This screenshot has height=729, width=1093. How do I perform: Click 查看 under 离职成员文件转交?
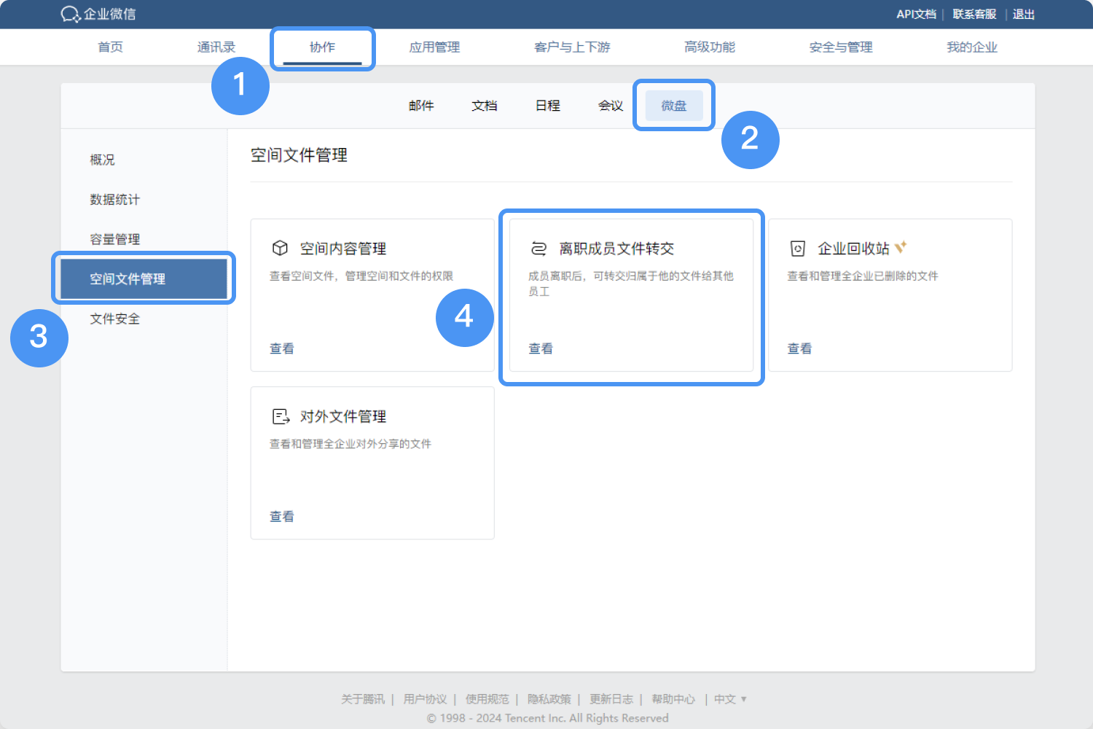[x=540, y=348]
